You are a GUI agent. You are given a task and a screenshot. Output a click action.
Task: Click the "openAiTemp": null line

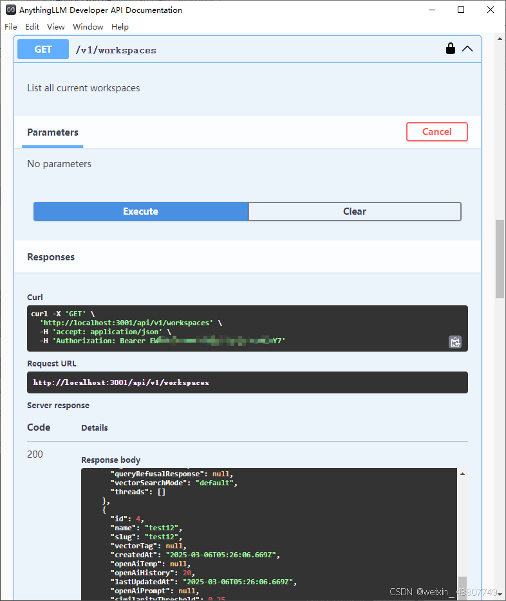(x=151, y=564)
